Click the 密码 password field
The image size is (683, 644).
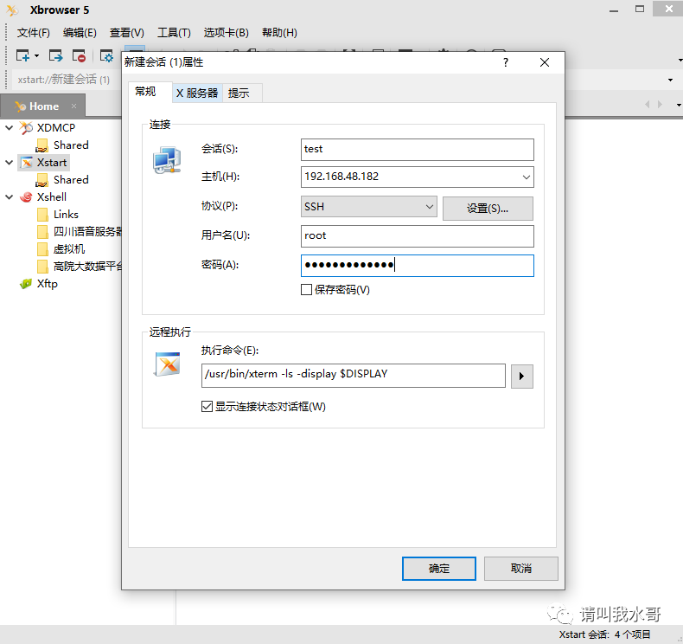(418, 266)
